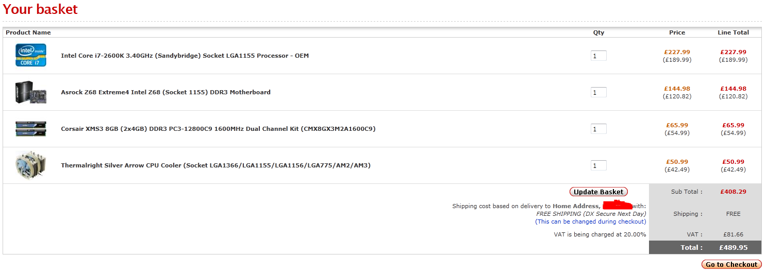Click quantity field for Thermalright cooler

click(598, 165)
